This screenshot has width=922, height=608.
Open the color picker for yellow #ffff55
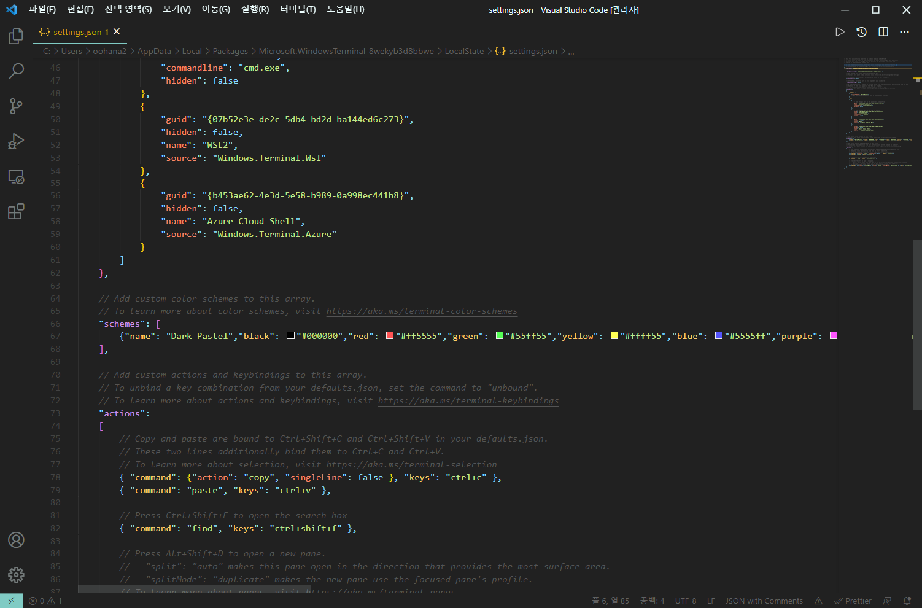[614, 335]
